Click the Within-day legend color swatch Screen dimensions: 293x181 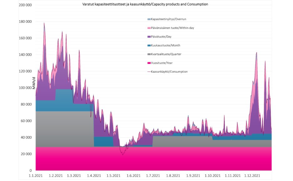point(149,28)
